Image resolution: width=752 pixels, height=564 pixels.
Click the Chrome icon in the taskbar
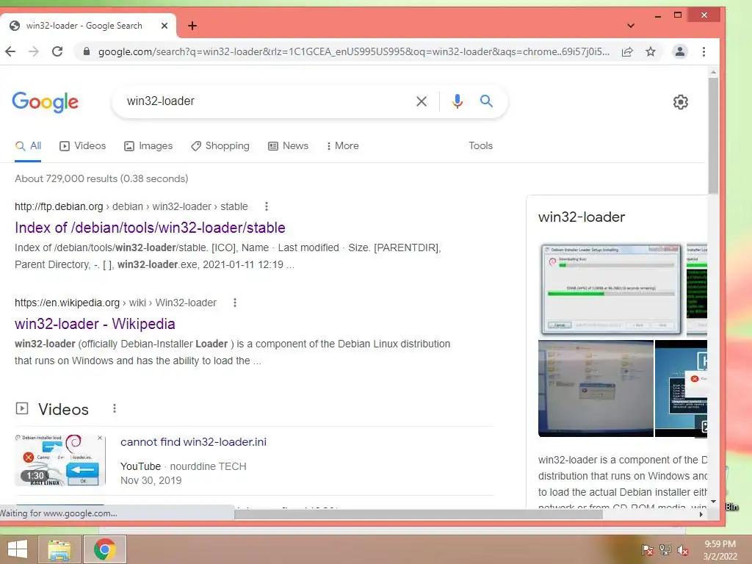coord(104,549)
